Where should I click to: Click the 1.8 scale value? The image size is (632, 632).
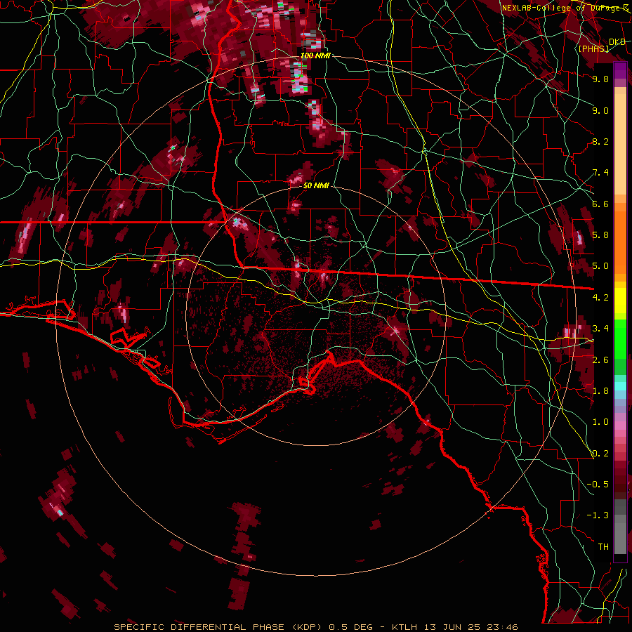coord(600,391)
